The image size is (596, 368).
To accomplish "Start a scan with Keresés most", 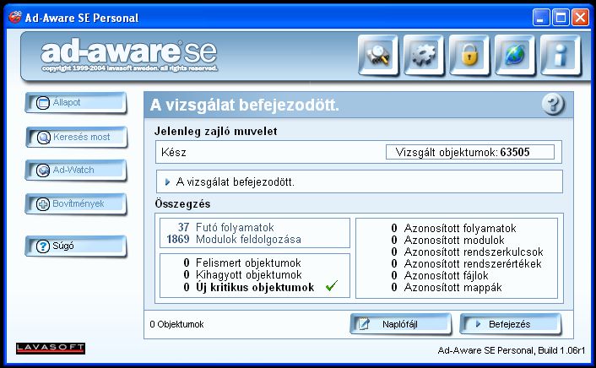I will (x=76, y=137).
